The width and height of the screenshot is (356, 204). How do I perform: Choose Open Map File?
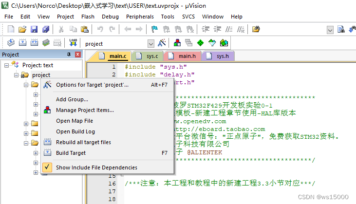tap(108, 121)
